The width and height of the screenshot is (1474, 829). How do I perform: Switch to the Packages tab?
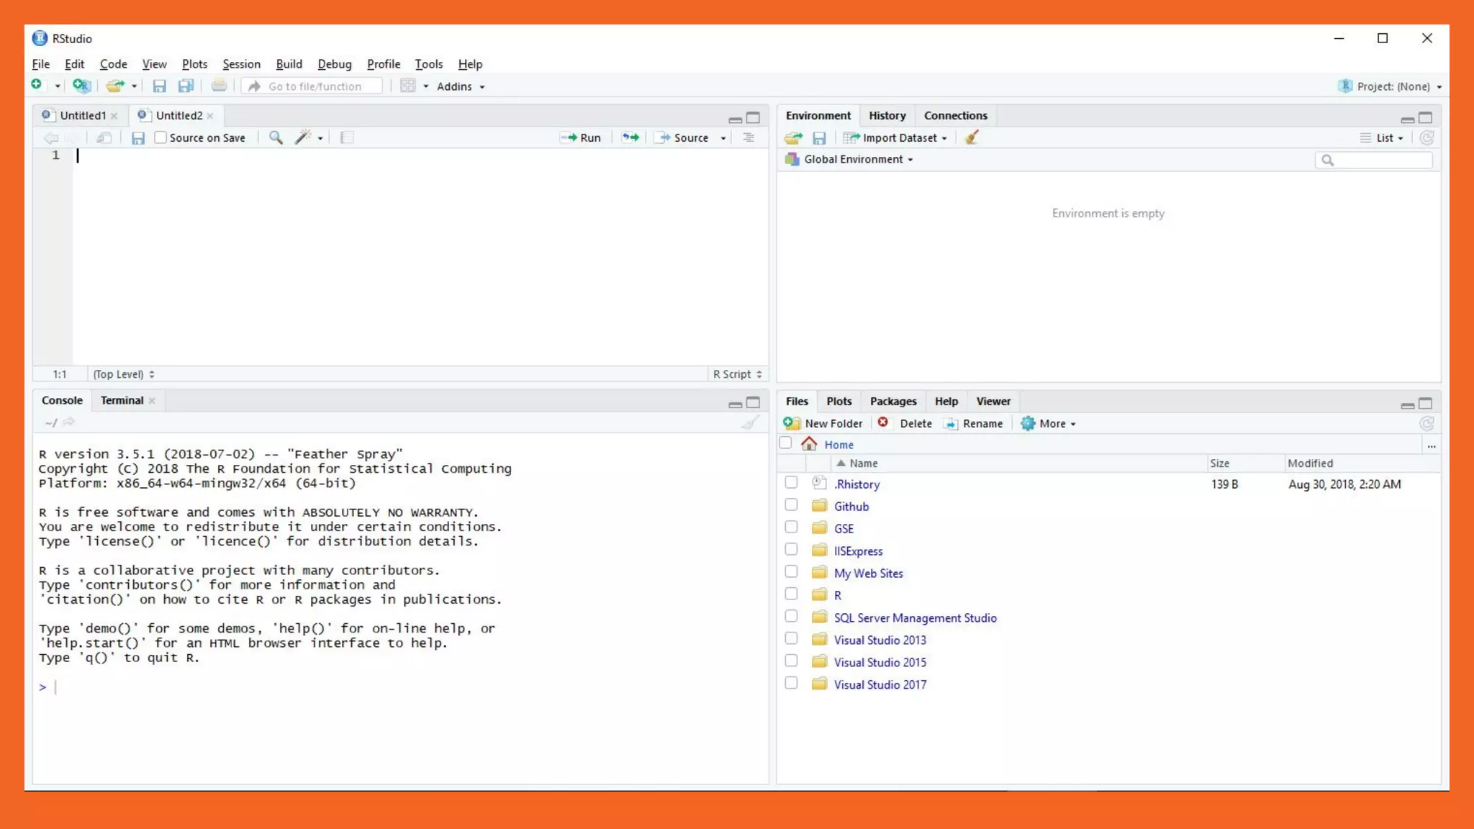[892, 402]
